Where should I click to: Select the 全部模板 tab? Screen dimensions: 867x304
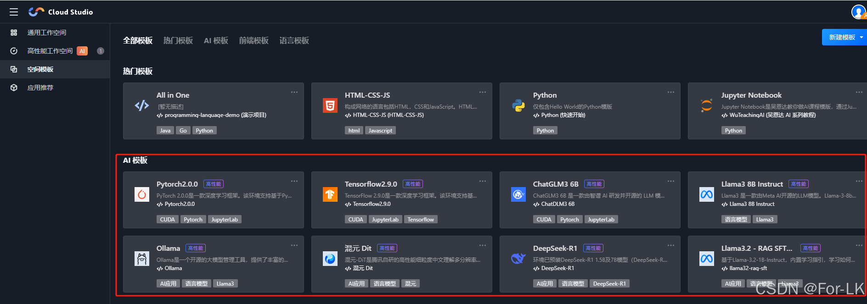pyautogui.click(x=138, y=40)
